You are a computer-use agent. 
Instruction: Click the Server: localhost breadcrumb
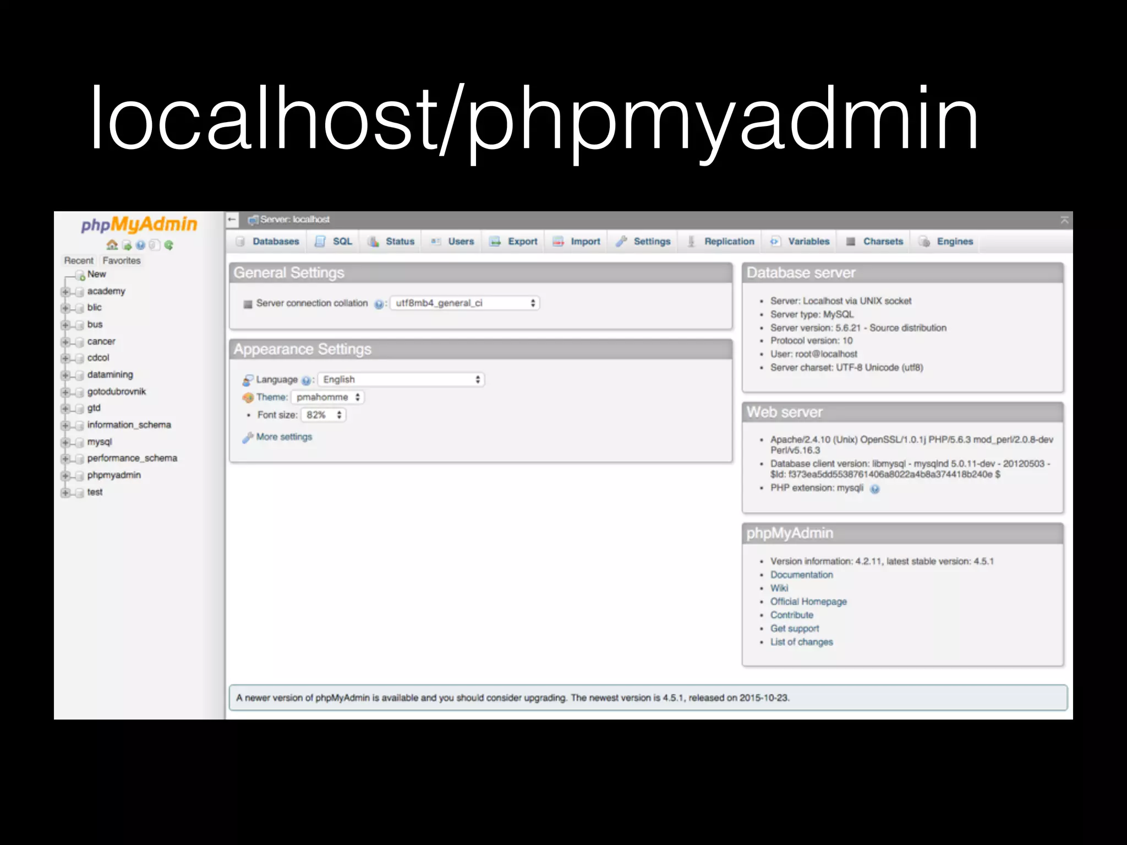[x=295, y=220]
